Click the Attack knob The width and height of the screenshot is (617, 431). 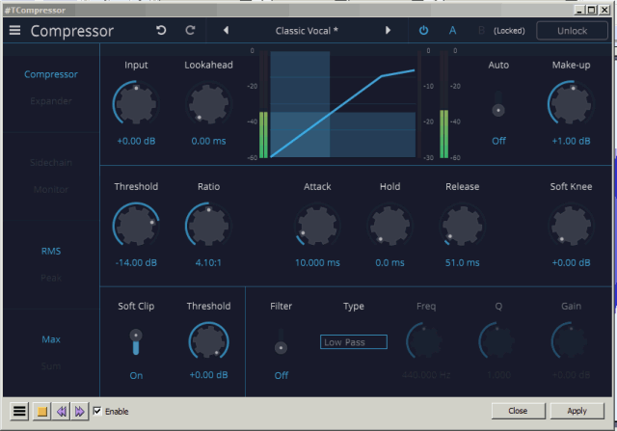point(317,226)
